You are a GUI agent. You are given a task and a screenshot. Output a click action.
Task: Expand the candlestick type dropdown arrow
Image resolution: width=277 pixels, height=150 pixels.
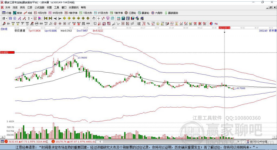coord(32,18)
